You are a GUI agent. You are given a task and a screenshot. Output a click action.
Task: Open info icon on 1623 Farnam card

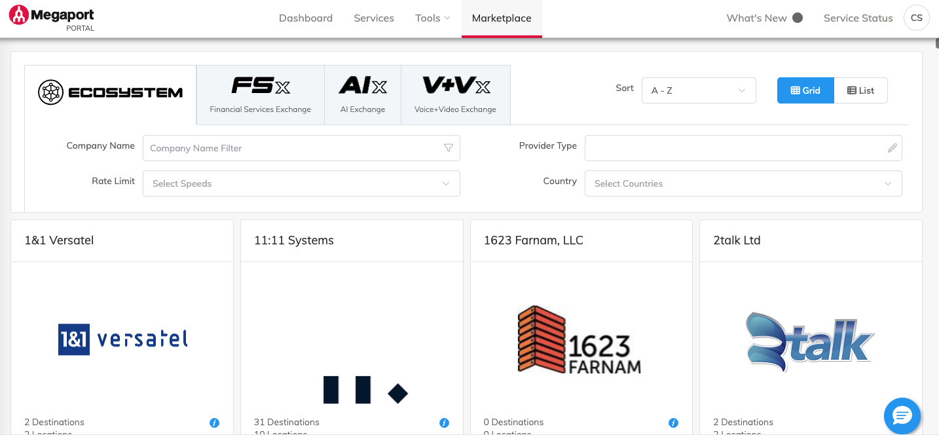[674, 423]
